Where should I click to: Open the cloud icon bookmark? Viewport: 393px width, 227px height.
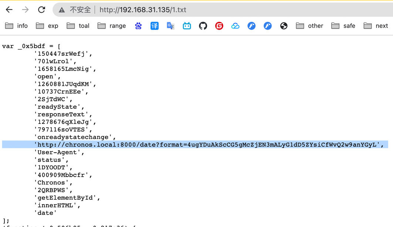click(x=235, y=26)
